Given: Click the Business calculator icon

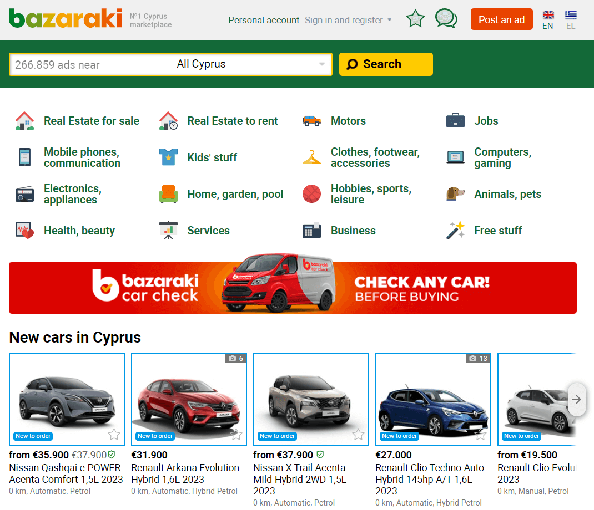Looking at the screenshot, I should (311, 231).
